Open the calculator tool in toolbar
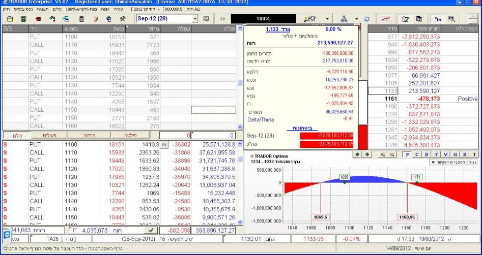 tap(81, 18)
